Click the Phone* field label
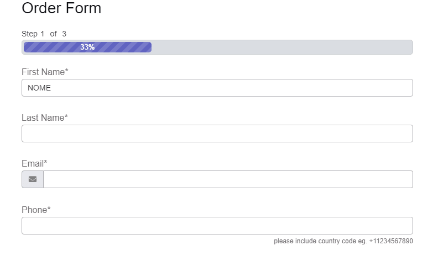 click(x=36, y=210)
